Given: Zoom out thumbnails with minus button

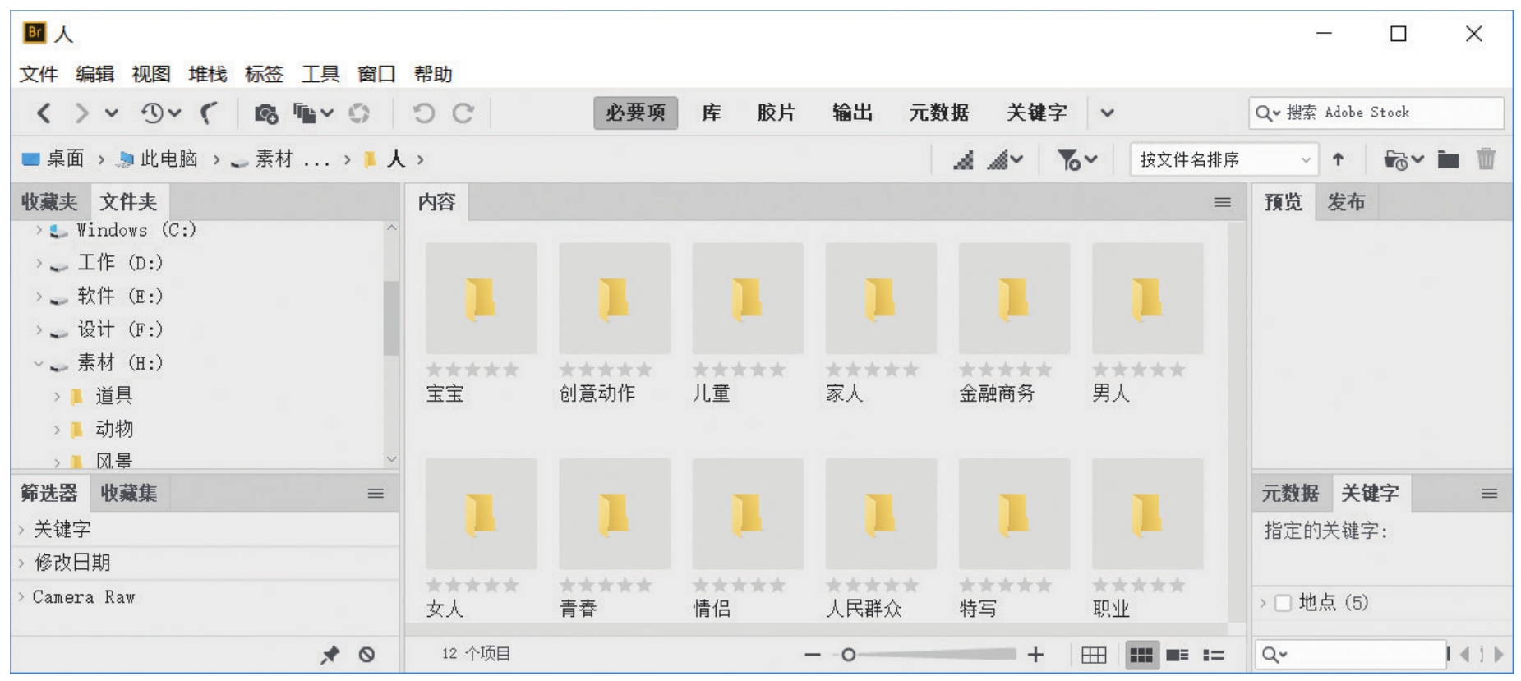Looking at the screenshot, I should [x=813, y=655].
